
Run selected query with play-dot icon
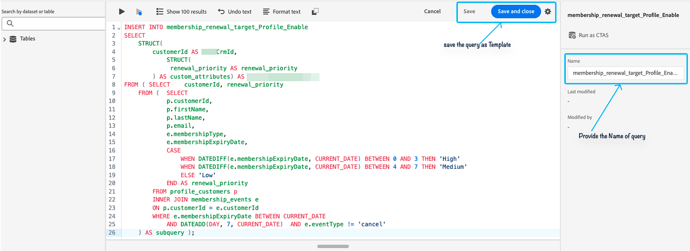click(139, 11)
